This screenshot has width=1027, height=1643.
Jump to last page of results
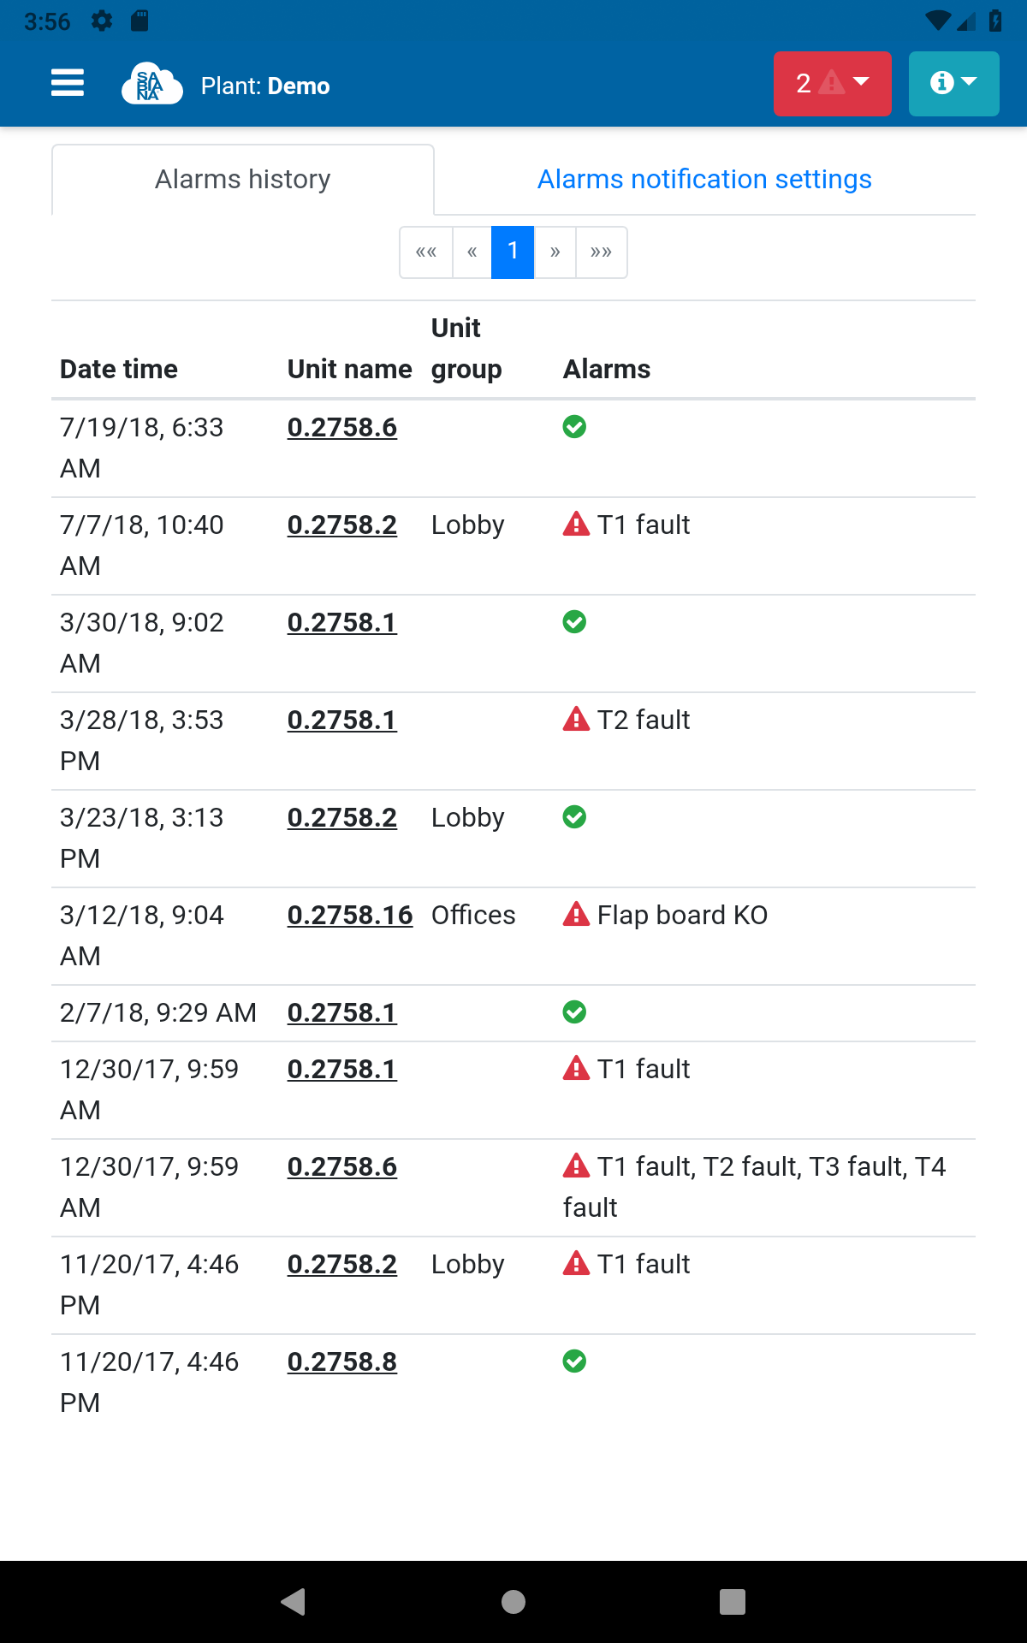click(x=602, y=252)
